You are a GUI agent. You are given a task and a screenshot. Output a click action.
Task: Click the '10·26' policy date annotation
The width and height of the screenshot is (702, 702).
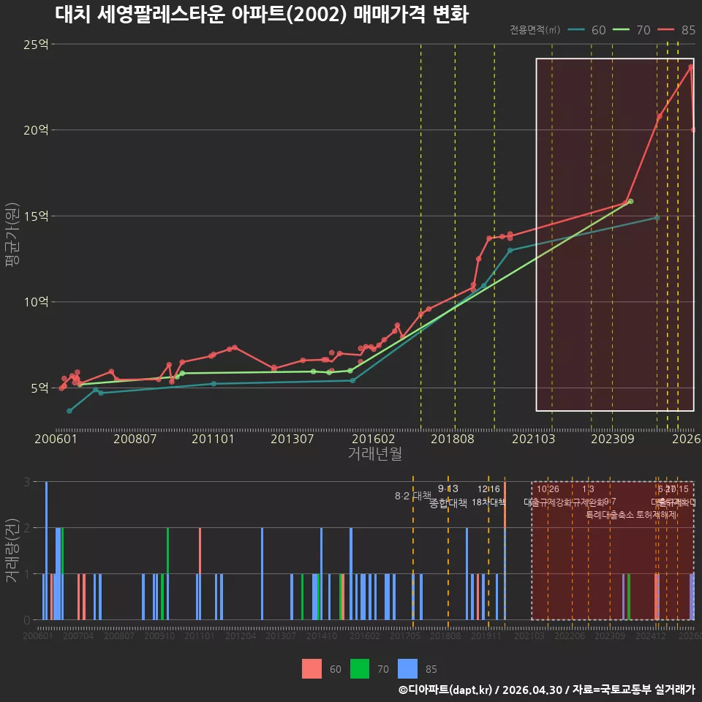[548, 489]
